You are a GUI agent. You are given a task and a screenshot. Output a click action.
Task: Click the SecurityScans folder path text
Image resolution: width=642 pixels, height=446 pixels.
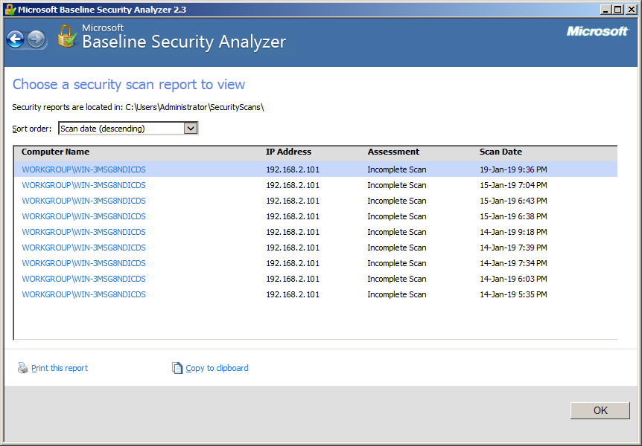(x=194, y=107)
